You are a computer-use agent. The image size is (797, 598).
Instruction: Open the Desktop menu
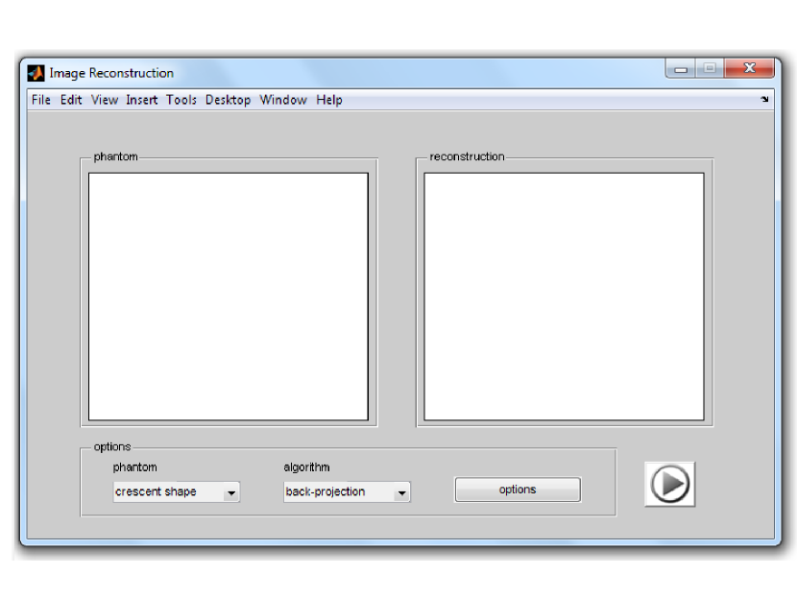[228, 100]
